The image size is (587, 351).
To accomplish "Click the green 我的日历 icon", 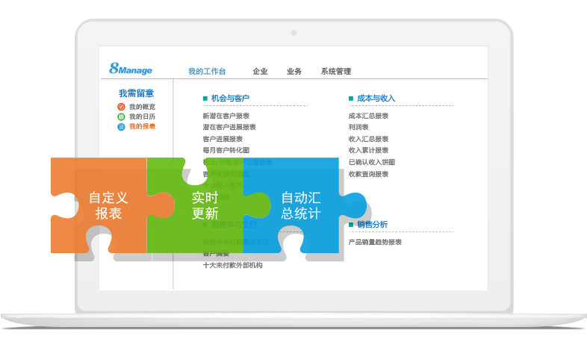I will point(121,117).
